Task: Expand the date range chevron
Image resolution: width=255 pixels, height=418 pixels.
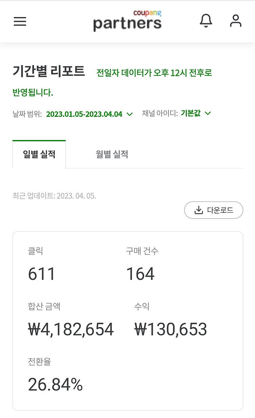Action: [130, 114]
